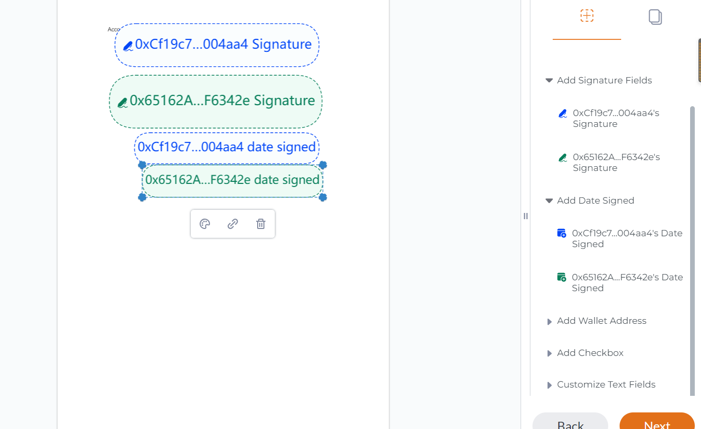The image size is (701, 429).
Task: Click the panel divider handle
Action: point(526,216)
